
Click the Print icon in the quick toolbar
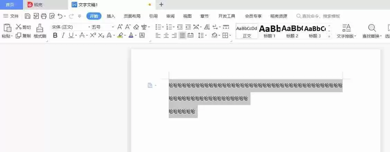44,16
